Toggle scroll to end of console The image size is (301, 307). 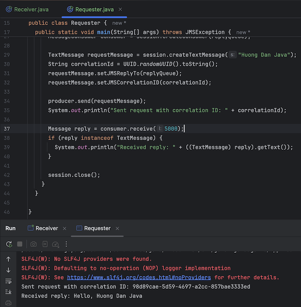point(8,292)
